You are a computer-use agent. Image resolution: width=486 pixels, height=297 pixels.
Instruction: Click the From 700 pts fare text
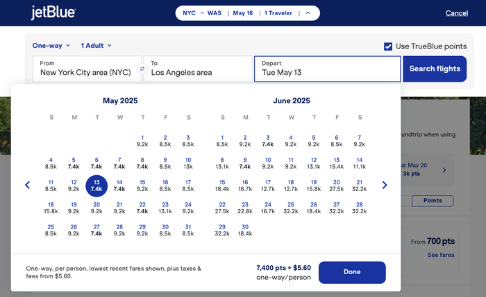[x=433, y=241]
